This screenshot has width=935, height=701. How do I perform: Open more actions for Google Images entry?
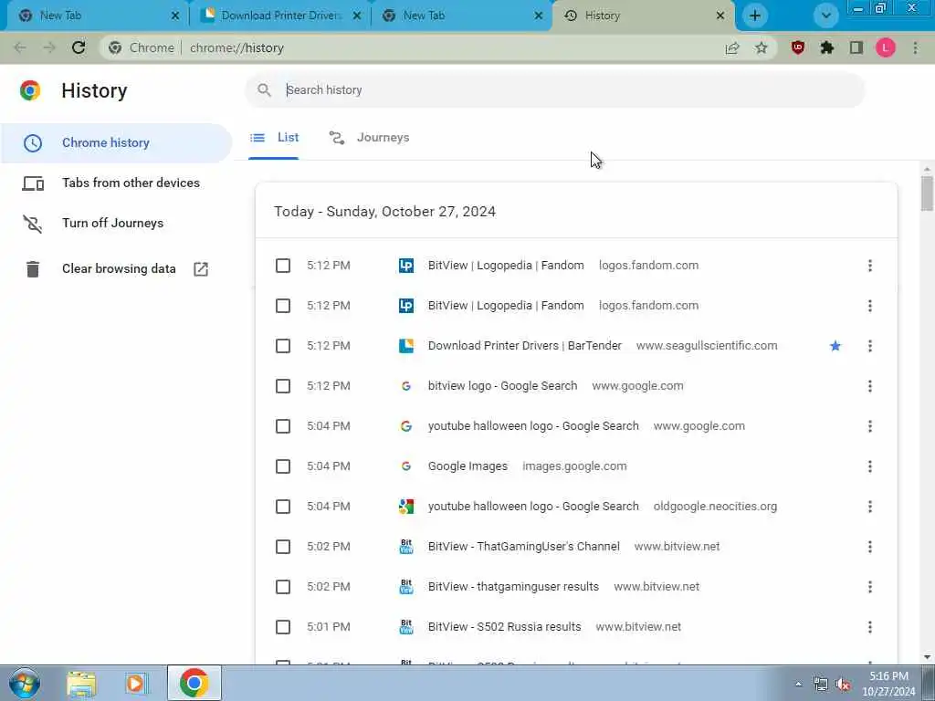[870, 466]
